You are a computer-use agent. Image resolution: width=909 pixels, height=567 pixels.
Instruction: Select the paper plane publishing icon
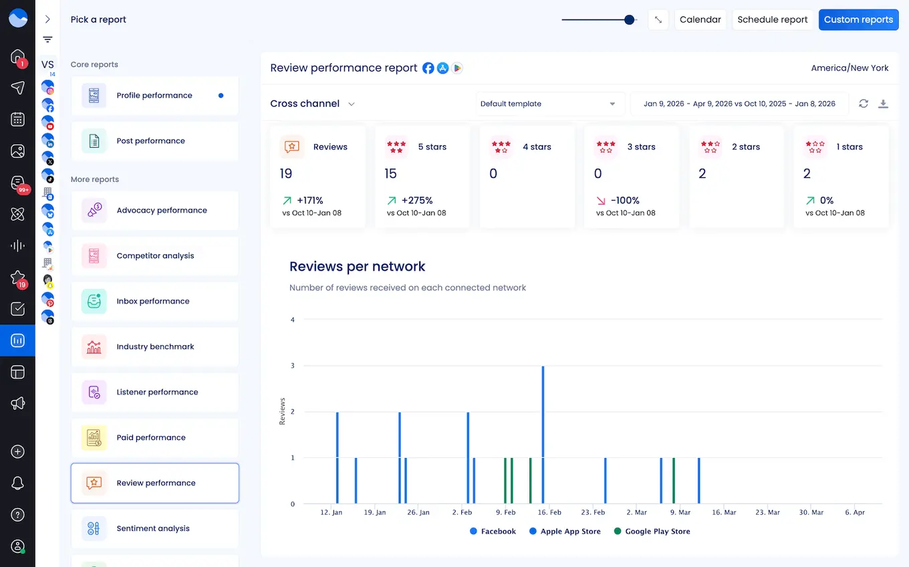click(17, 88)
